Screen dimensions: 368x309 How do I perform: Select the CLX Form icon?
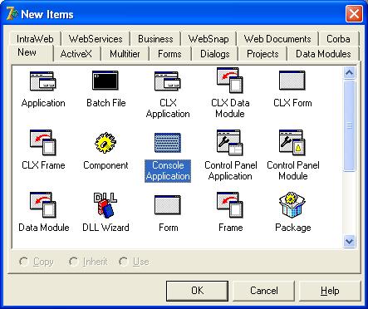(292, 81)
